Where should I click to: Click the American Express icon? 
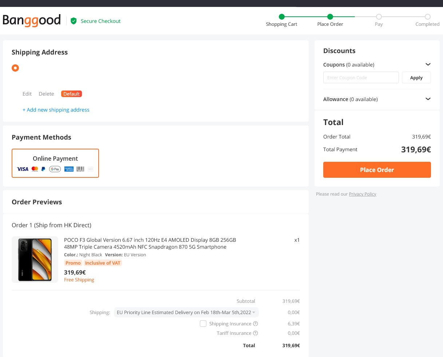coord(69,169)
